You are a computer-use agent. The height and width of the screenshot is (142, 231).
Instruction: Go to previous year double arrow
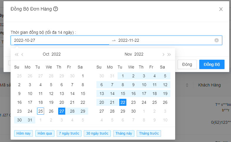(16, 54)
